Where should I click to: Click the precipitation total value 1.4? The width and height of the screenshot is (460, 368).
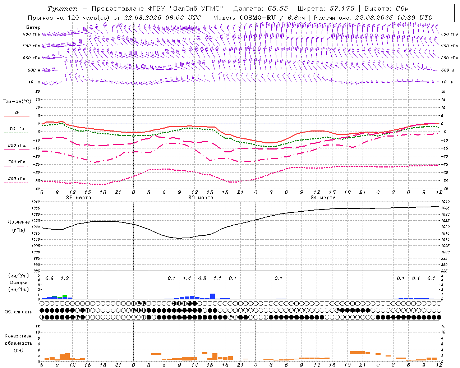187,279
